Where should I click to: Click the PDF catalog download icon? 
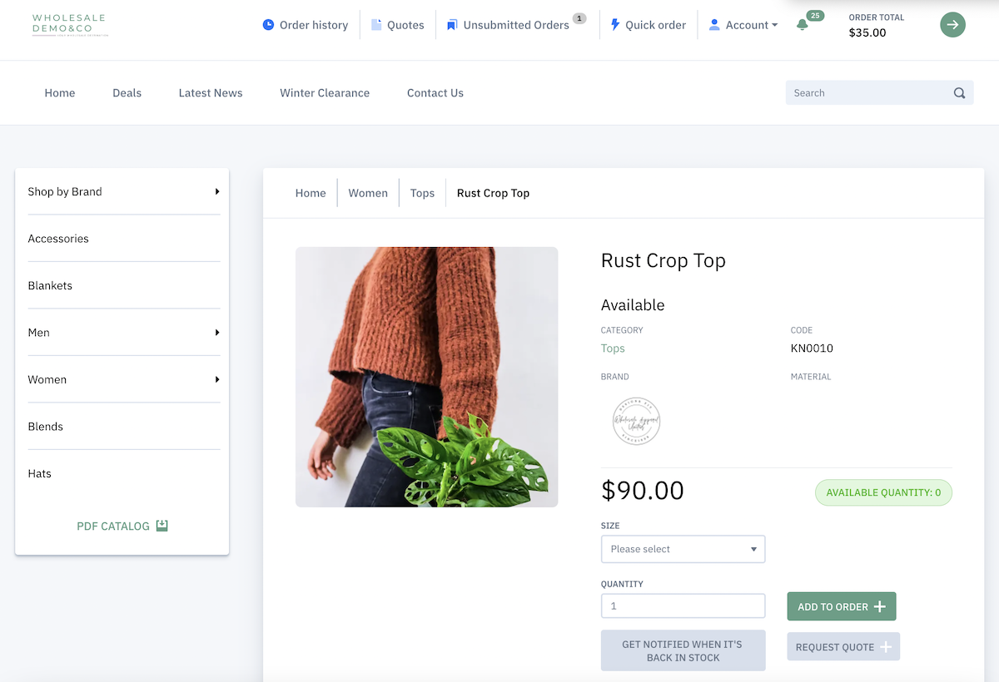coord(162,526)
